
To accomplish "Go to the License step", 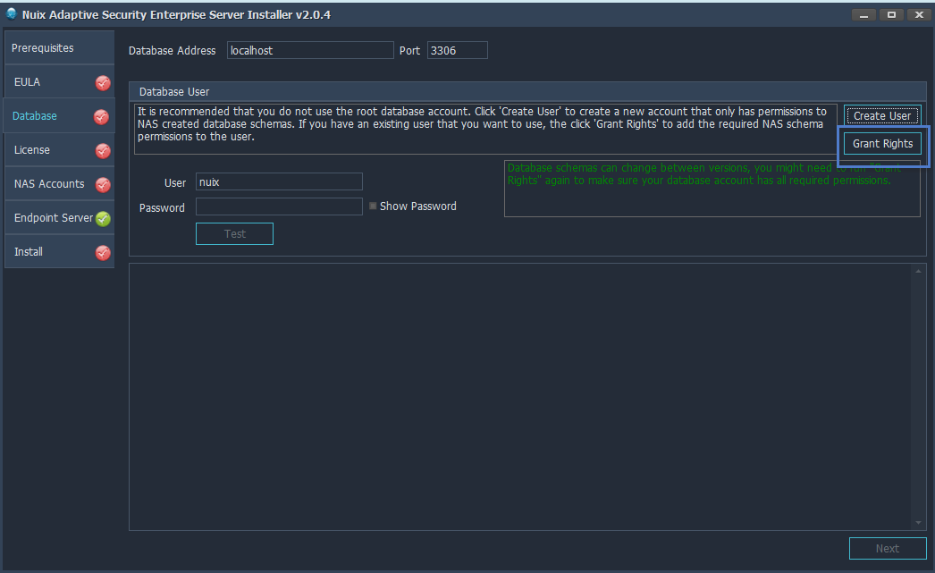I will [59, 149].
